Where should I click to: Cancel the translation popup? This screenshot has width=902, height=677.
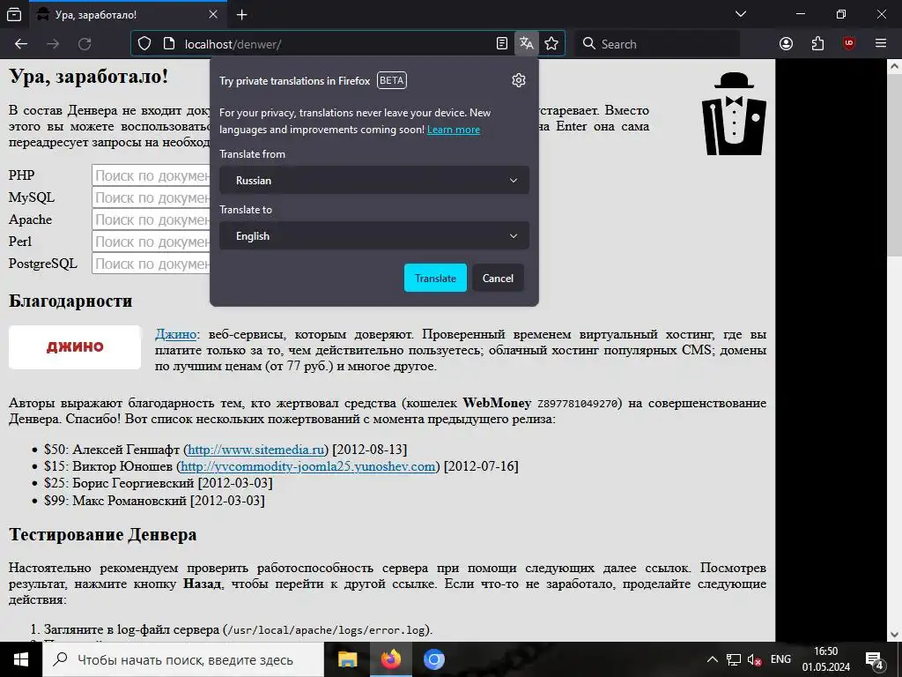[498, 278]
